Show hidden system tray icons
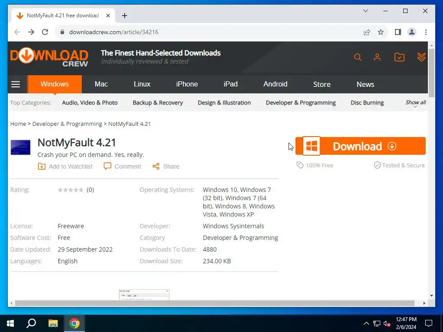This screenshot has height=332, width=443. click(x=366, y=323)
